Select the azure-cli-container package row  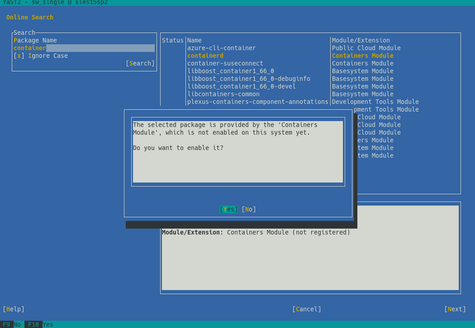(221, 48)
